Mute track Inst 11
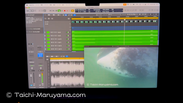 point(51,42)
